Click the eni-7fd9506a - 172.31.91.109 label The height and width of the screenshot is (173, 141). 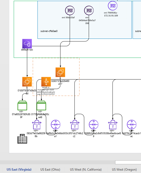(x=111, y=14)
